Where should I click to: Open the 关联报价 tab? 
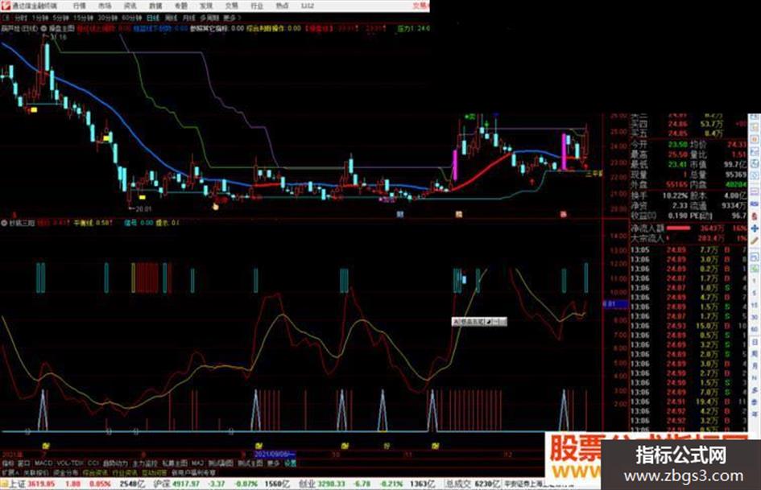click(36, 472)
